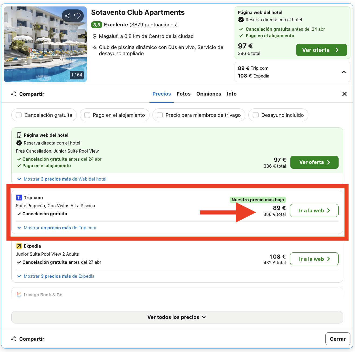Enable the Cancelación gratuita filter

(x=19, y=115)
